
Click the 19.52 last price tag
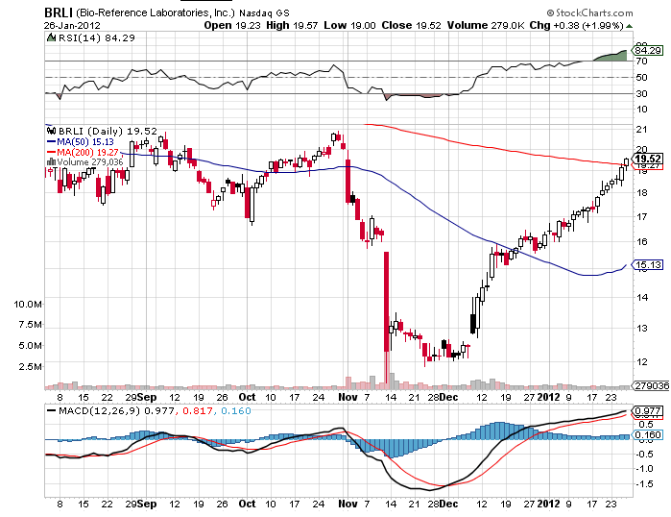click(649, 159)
